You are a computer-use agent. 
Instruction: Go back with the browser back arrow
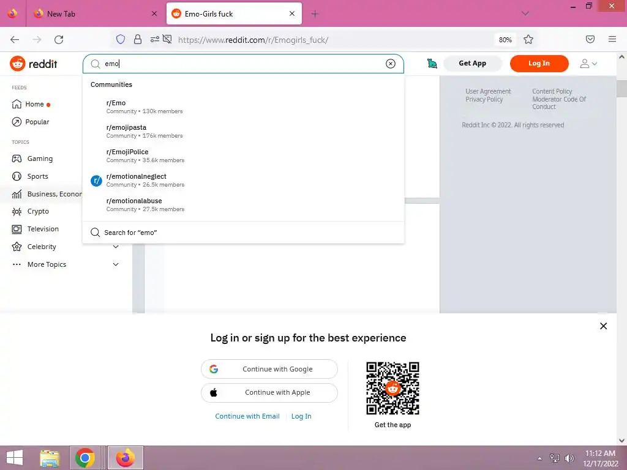click(x=15, y=40)
